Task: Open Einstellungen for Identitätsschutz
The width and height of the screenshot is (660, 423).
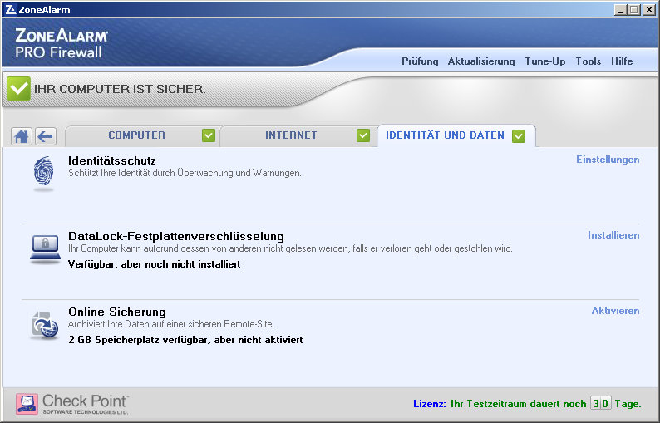Action: pyautogui.click(x=608, y=160)
